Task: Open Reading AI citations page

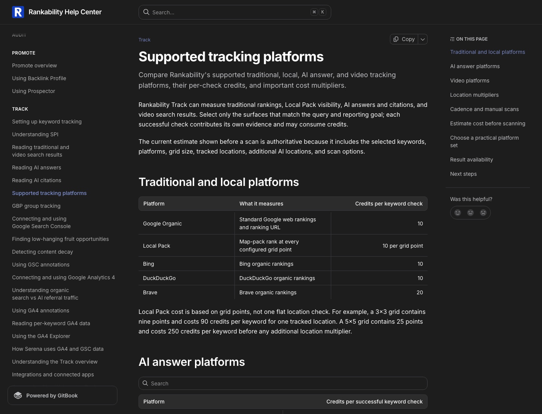Action: coord(37,180)
